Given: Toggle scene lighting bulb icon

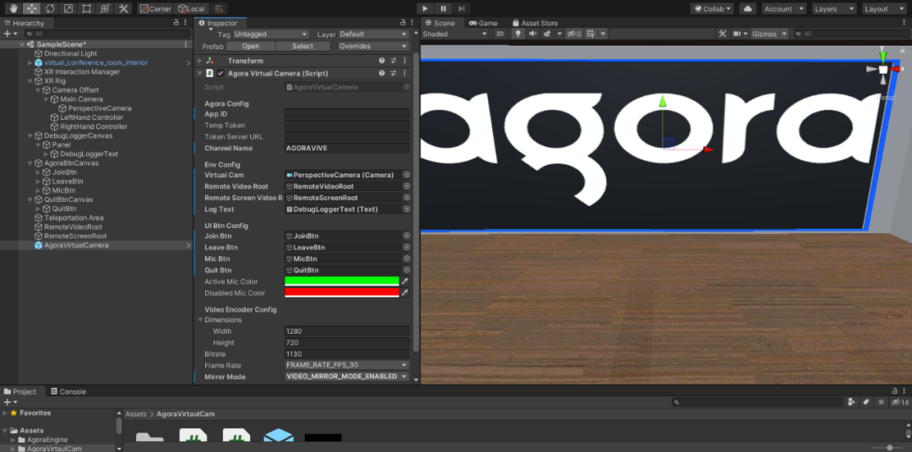Looking at the screenshot, I should pyautogui.click(x=518, y=34).
